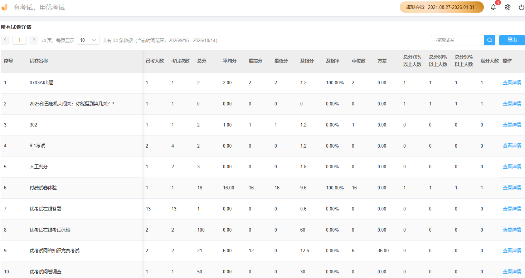Click the 试卷名称 column header
525x278 pixels.
39,61
